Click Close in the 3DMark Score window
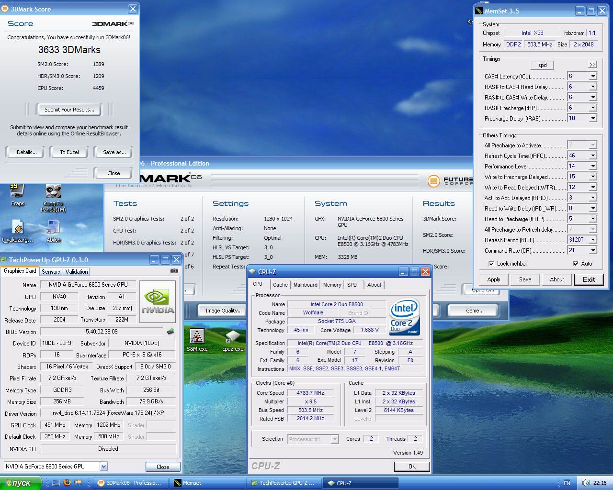This screenshot has height=490, width=613. (114, 173)
